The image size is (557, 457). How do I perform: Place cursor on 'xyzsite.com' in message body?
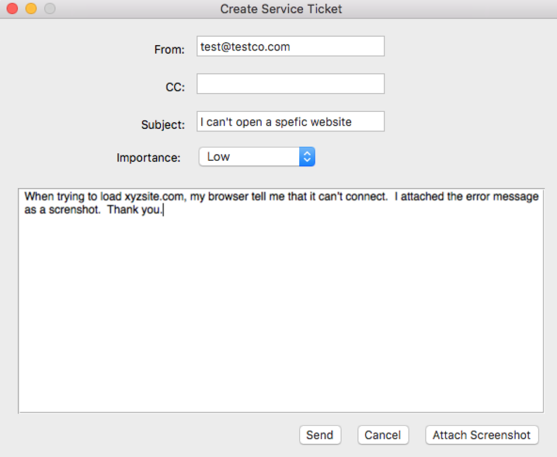[x=154, y=196]
